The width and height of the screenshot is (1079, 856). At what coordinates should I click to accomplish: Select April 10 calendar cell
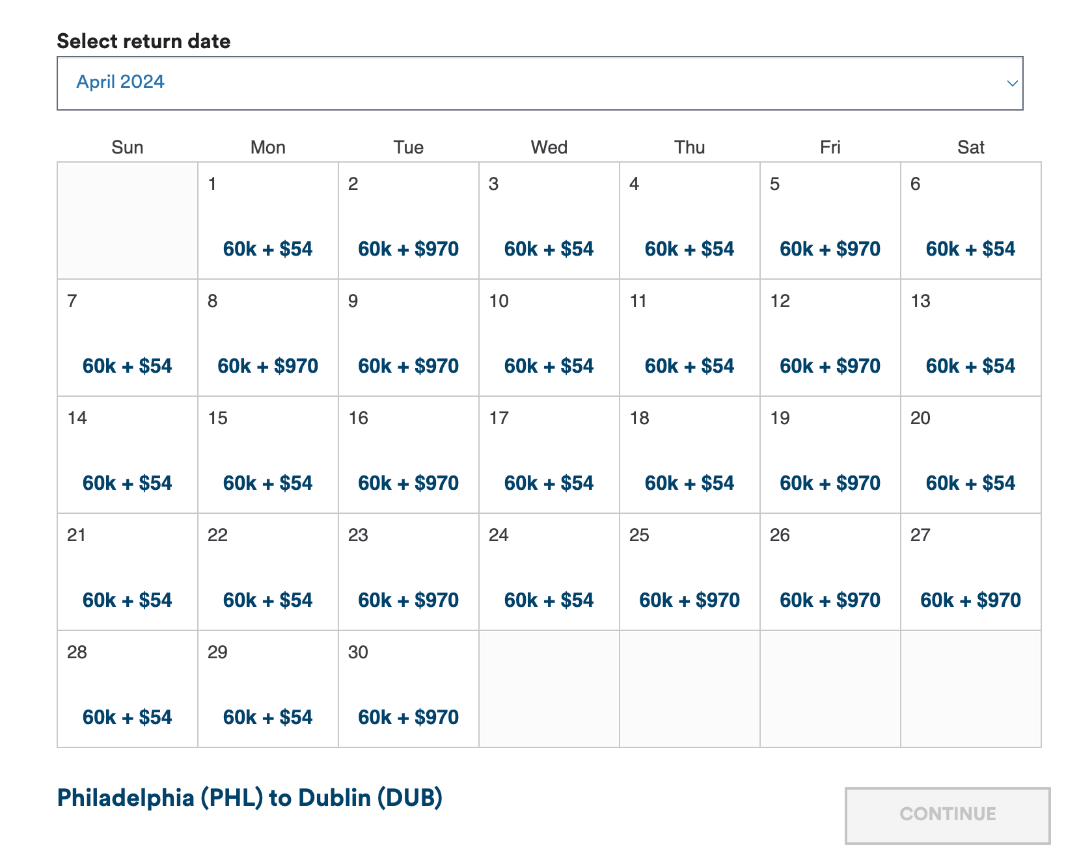(x=549, y=338)
